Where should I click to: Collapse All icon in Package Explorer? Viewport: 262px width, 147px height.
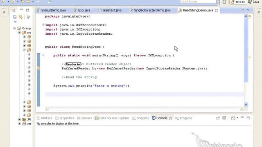coord(15,17)
